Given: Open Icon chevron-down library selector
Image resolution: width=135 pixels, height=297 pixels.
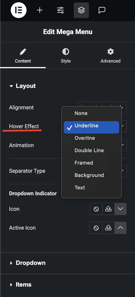Looking at the screenshot, I should [120, 209].
